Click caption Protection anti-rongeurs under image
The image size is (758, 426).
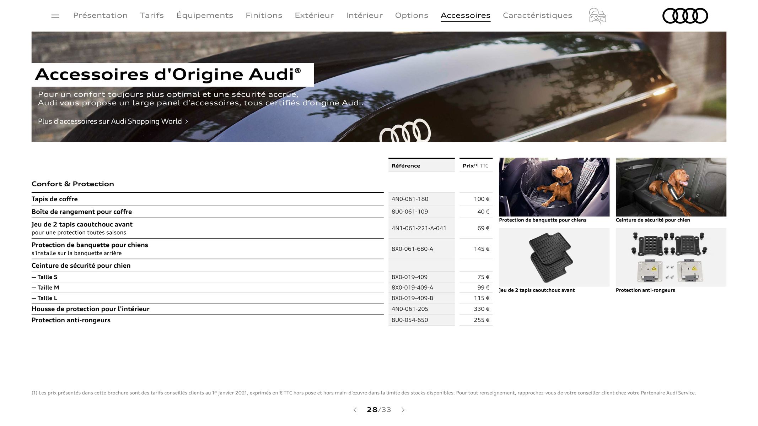645,290
